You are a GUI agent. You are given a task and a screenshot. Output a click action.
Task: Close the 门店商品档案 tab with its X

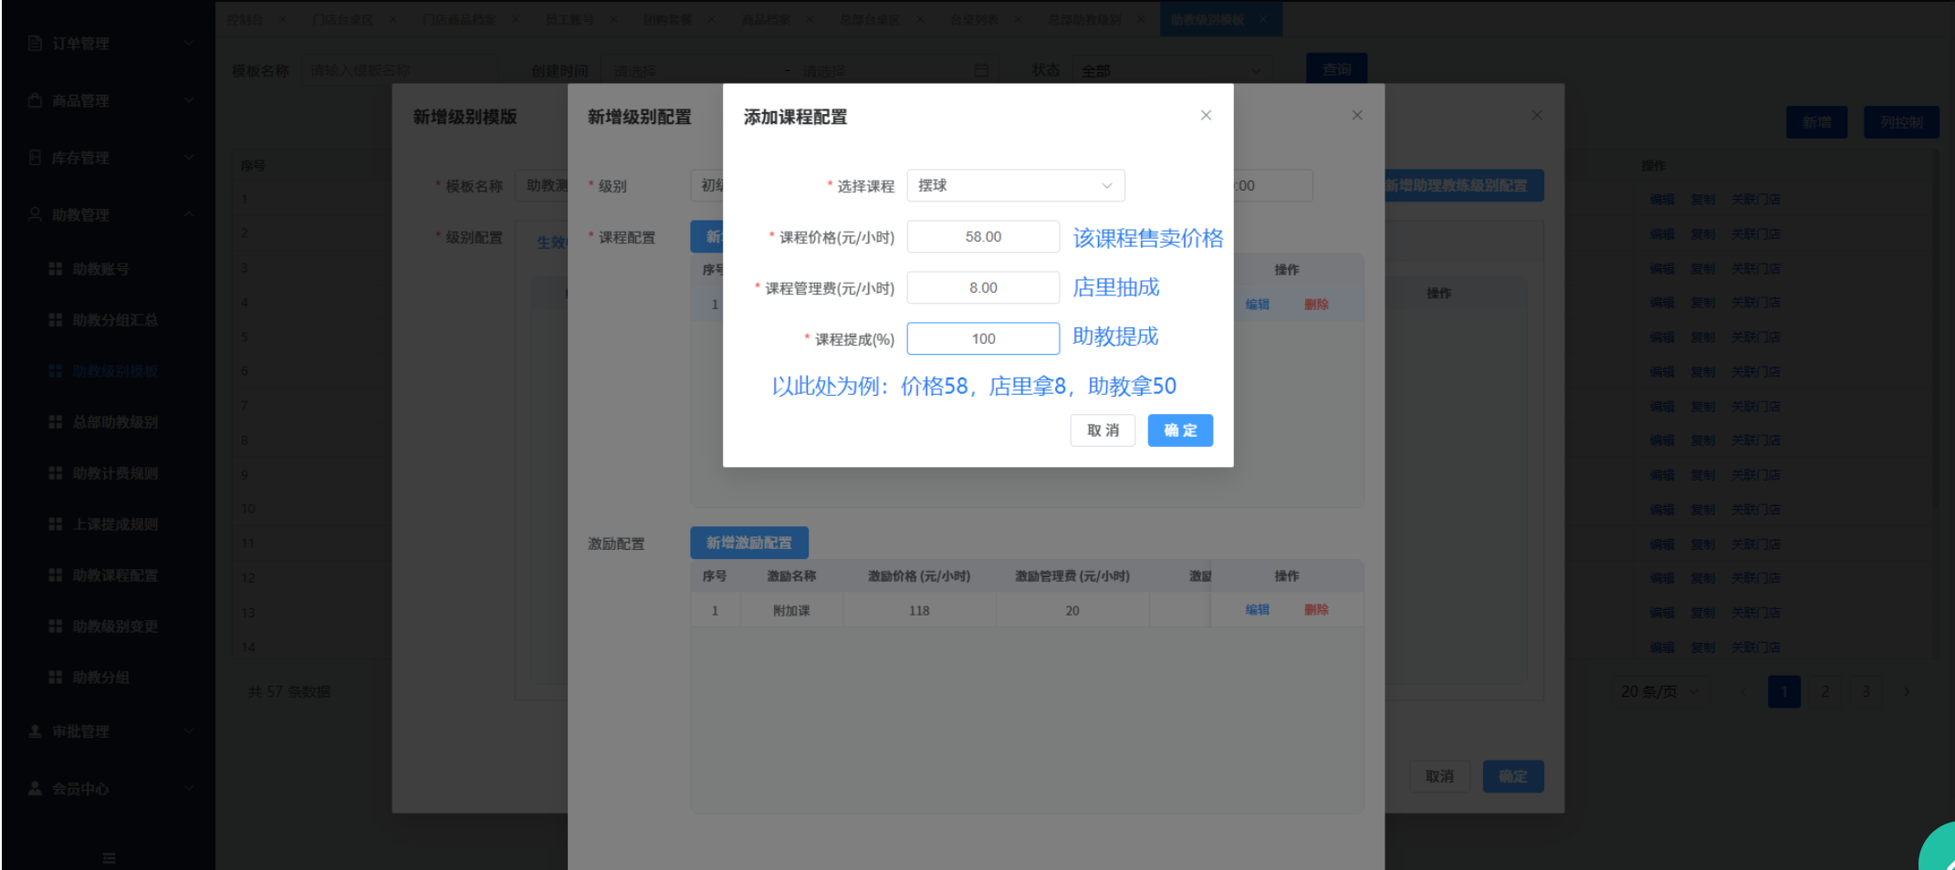516,19
